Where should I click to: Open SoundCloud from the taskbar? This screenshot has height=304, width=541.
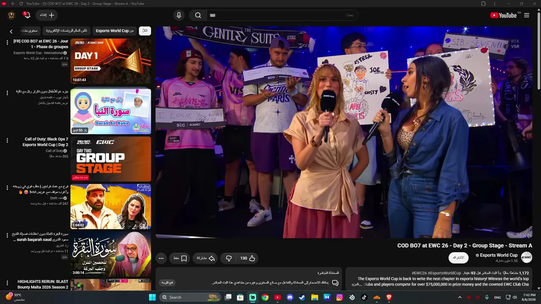377,297
